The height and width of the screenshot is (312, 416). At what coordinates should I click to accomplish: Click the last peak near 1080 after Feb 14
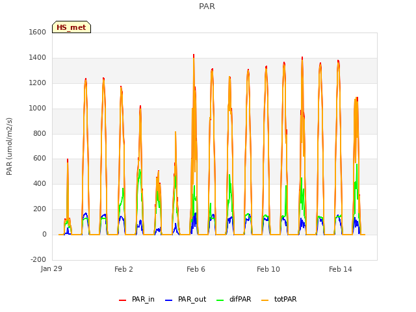[x=357, y=99]
